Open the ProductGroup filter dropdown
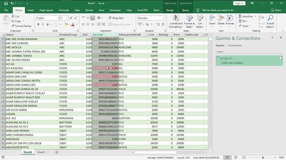 pos(80,35)
